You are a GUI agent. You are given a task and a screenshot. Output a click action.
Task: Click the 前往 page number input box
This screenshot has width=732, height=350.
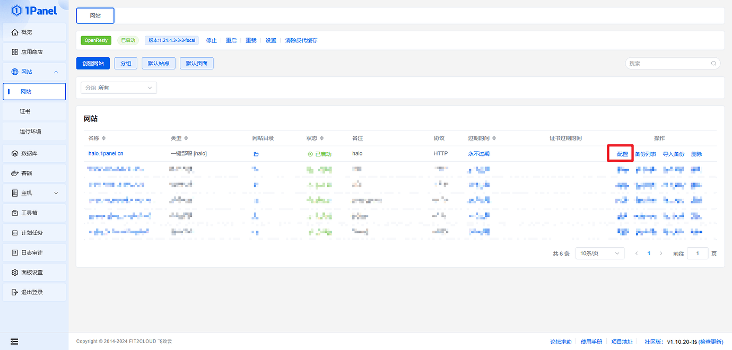click(697, 253)
